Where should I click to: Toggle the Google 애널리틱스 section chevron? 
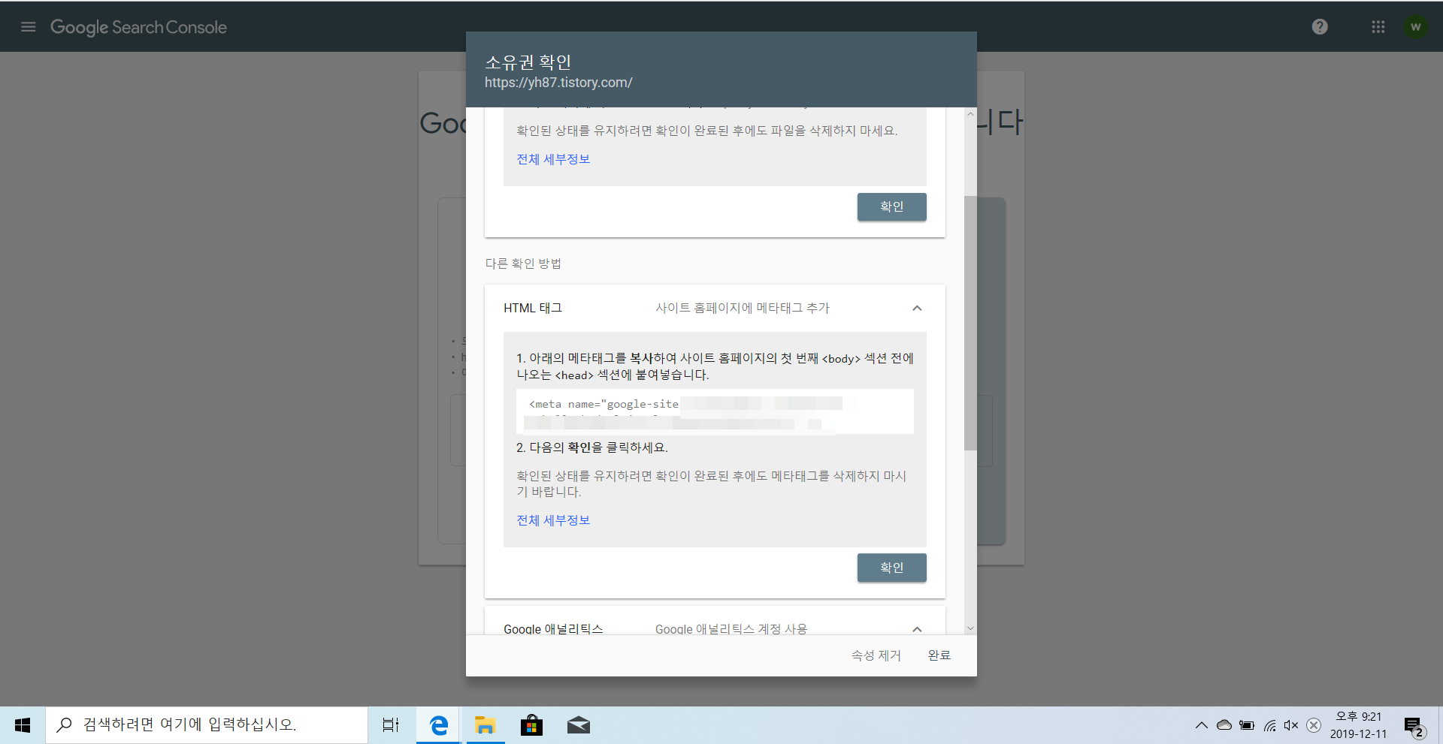(x=917, y=629)
